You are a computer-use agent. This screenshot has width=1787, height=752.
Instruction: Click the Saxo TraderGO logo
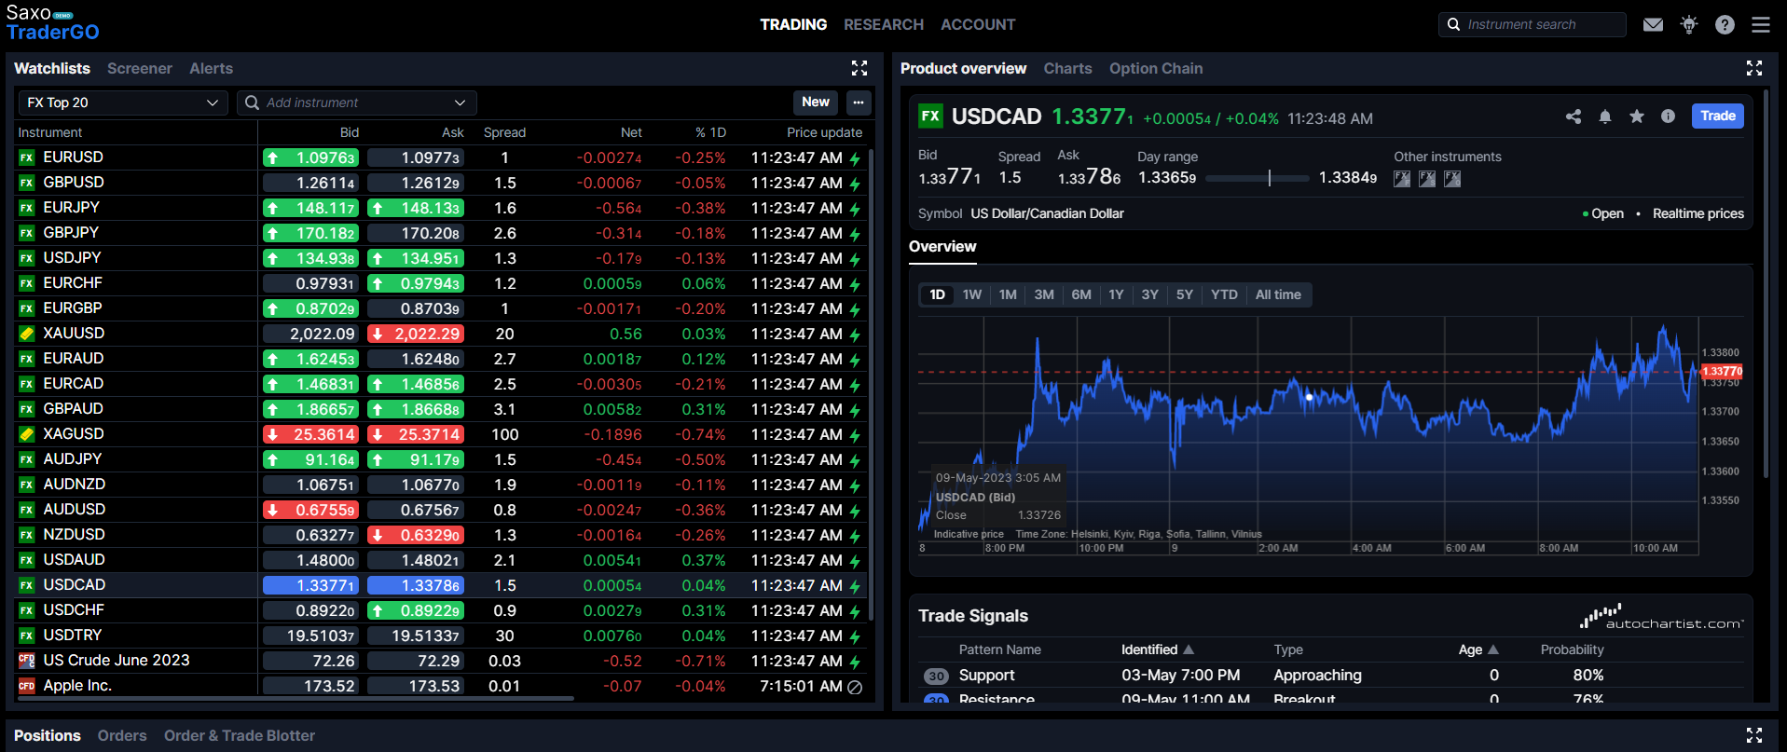[x=52, y=23]
